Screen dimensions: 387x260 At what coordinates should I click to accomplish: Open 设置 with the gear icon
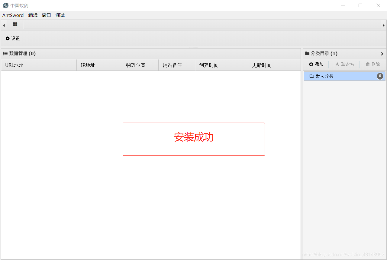click(13, 39)
